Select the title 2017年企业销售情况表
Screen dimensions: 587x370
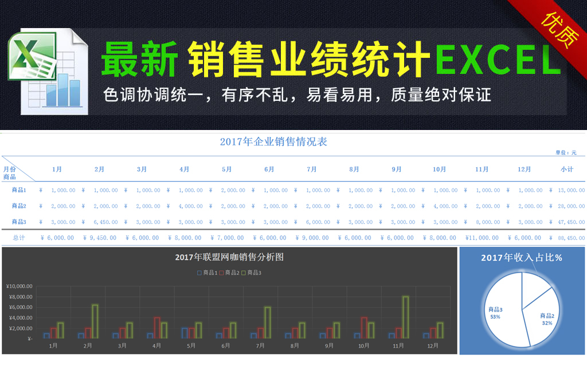273,142
